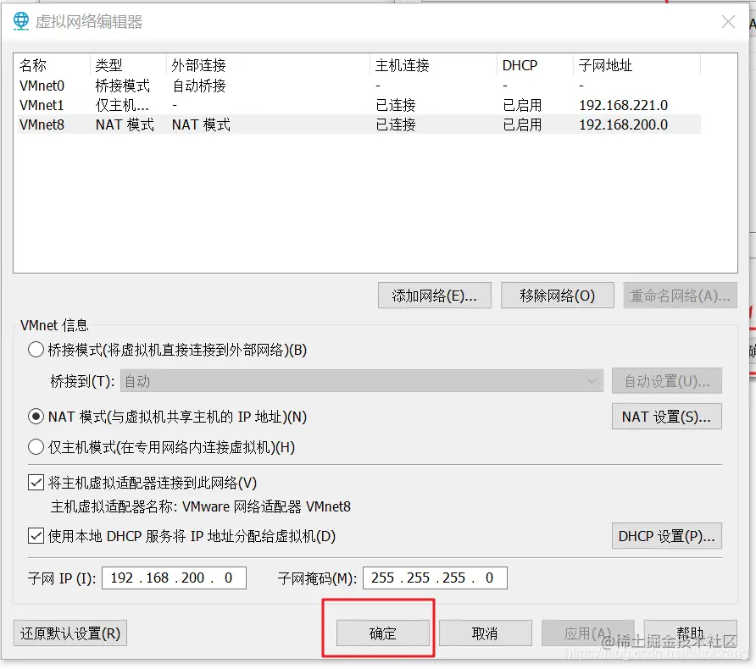
Task: Click 桥接模式 type cell for VMnet0
Action: point(122,86)
